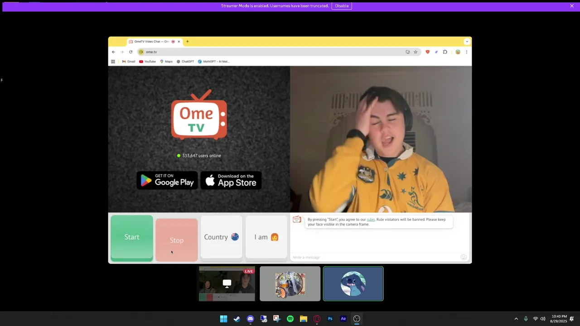The height and width of the screenshot is (326, 580).
Task: Open the volume speaker tray icon
Action: pyautogui.click(x=543, y=319)
